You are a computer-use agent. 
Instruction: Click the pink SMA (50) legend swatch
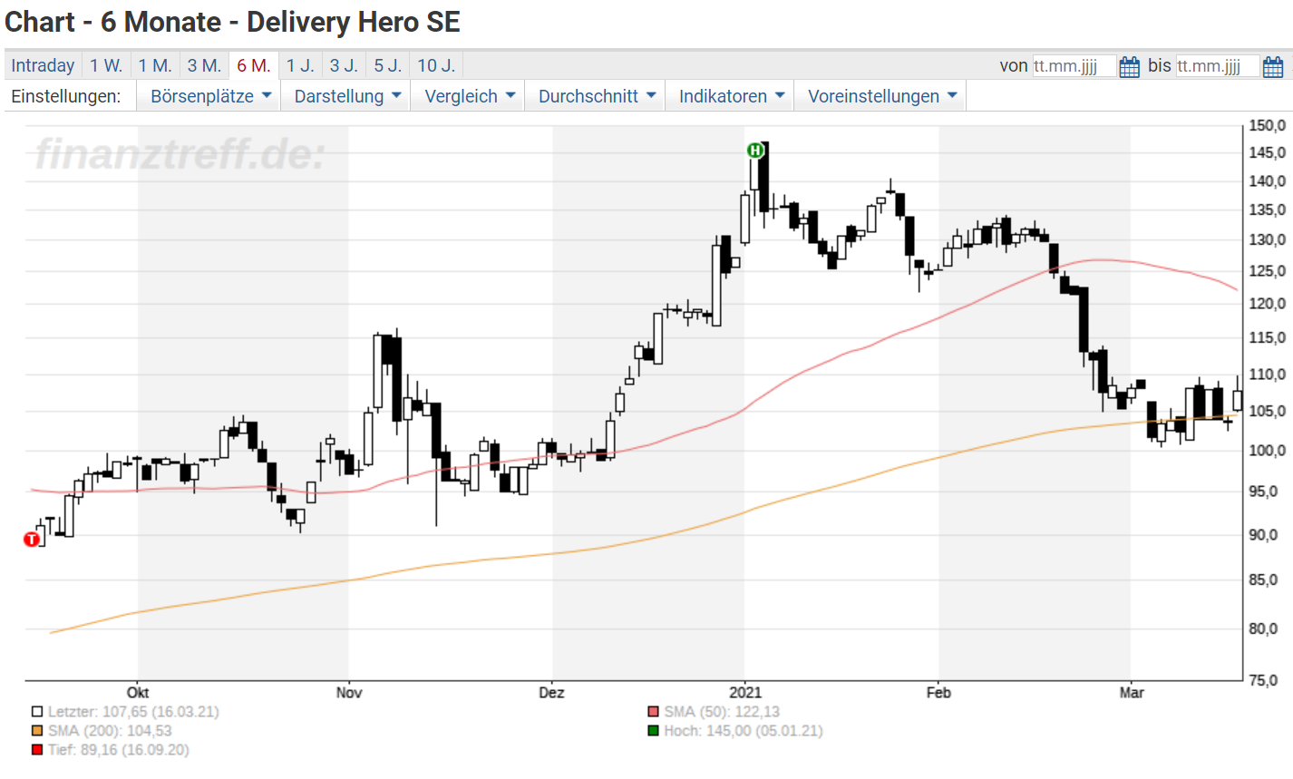(x=653, y=713)
